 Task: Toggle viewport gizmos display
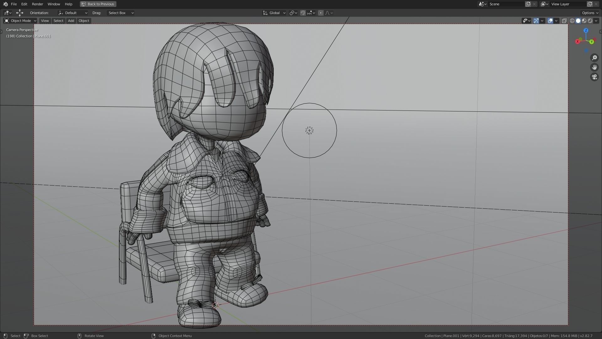click(x=536, y=21)
